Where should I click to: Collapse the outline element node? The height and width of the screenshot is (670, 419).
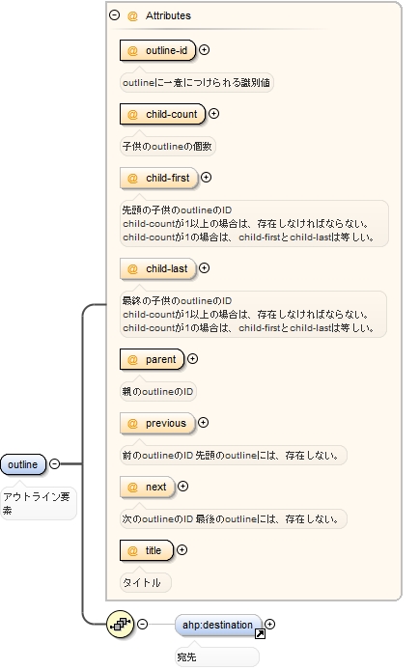point(55,463)
